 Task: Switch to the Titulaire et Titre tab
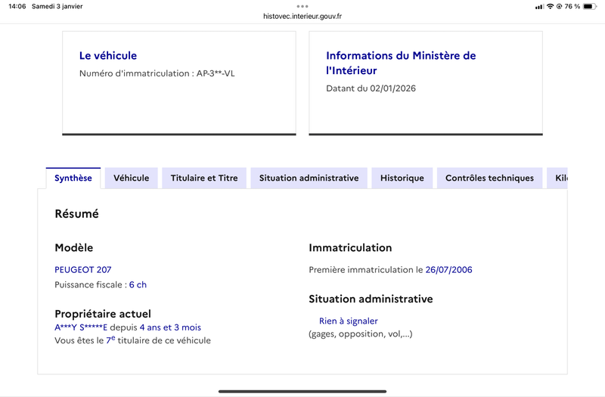tap(204, 178)
